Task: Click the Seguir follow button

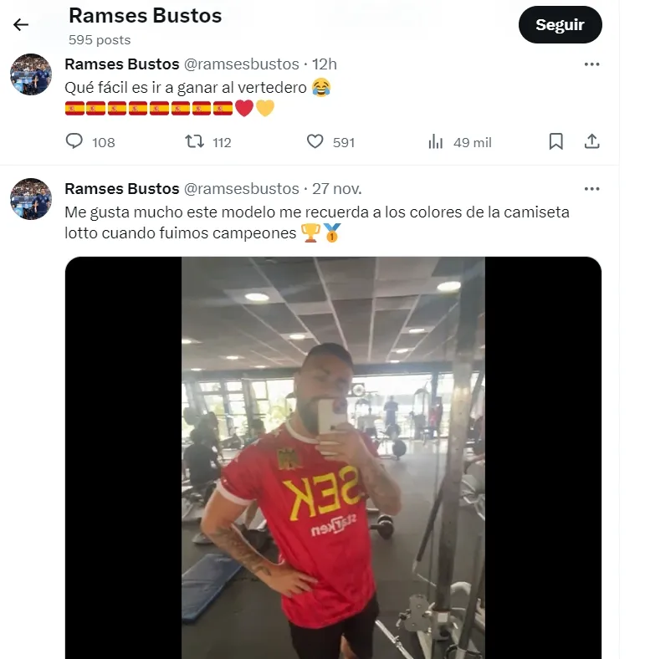Action: pos(560,25)
